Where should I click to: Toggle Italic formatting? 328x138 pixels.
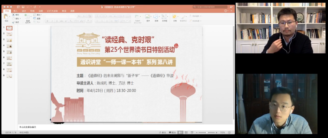[x=52, y=21]
